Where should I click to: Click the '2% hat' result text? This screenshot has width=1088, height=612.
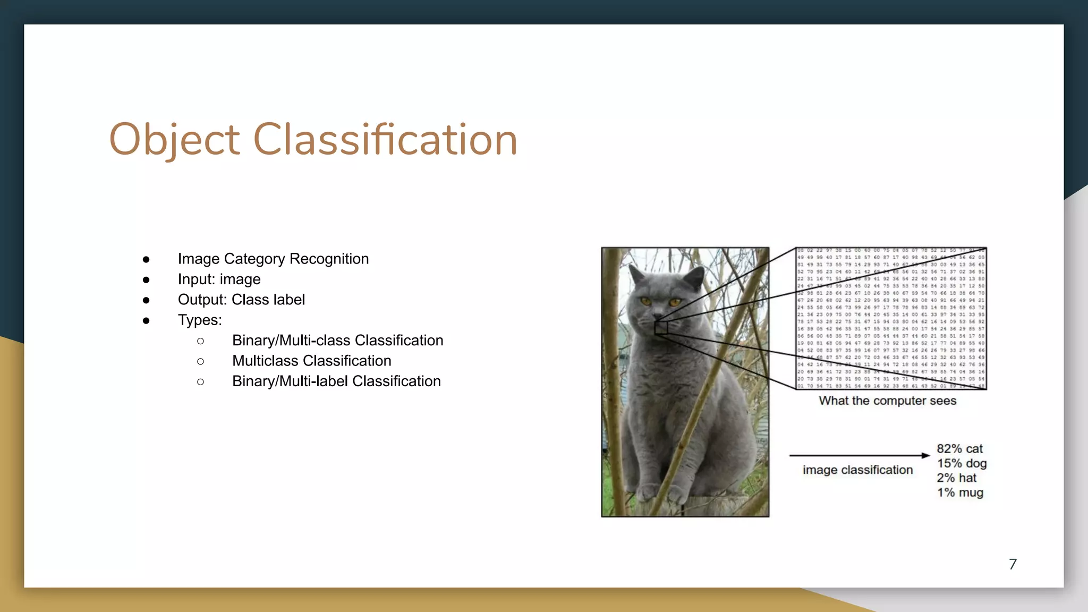click(x=956, y=478)
